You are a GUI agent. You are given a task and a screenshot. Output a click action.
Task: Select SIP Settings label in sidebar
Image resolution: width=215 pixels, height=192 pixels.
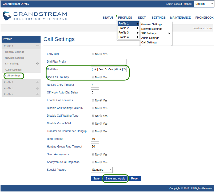coord(12,64)
